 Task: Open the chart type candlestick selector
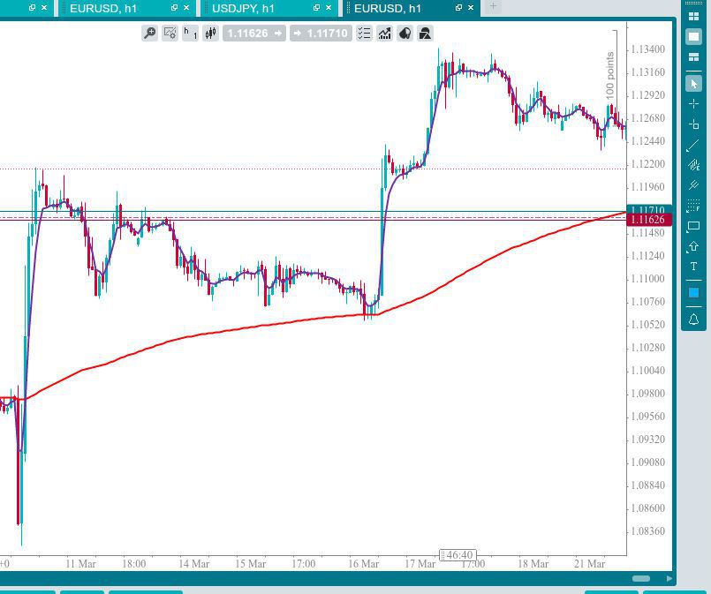210,34
